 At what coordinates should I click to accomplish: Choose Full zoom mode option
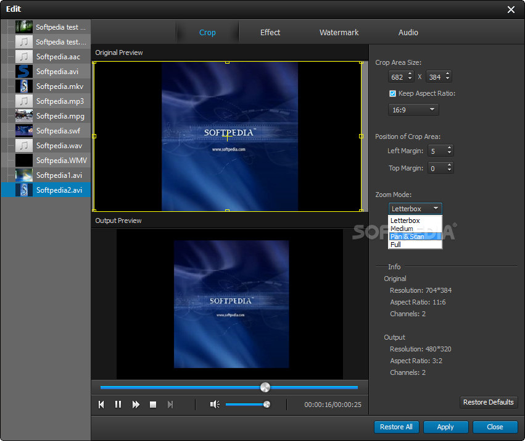[415, 245]
